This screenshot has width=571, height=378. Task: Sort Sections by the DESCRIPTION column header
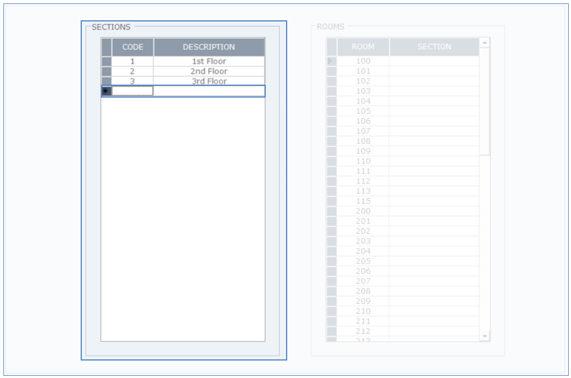point(209,47)
